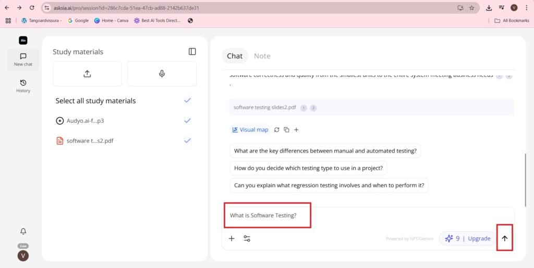The image size is (534, 268).
Task: Click the plus attach icon below input
Action: coord(232,238)
